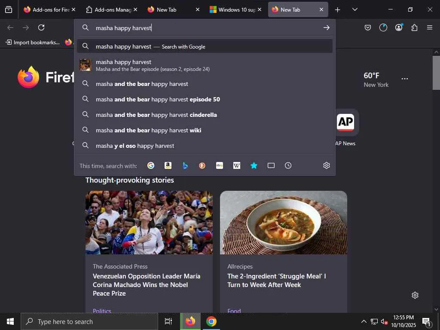Open Windows Start menu
Viewport: 440px width, 330px height.
pos(10,321)
